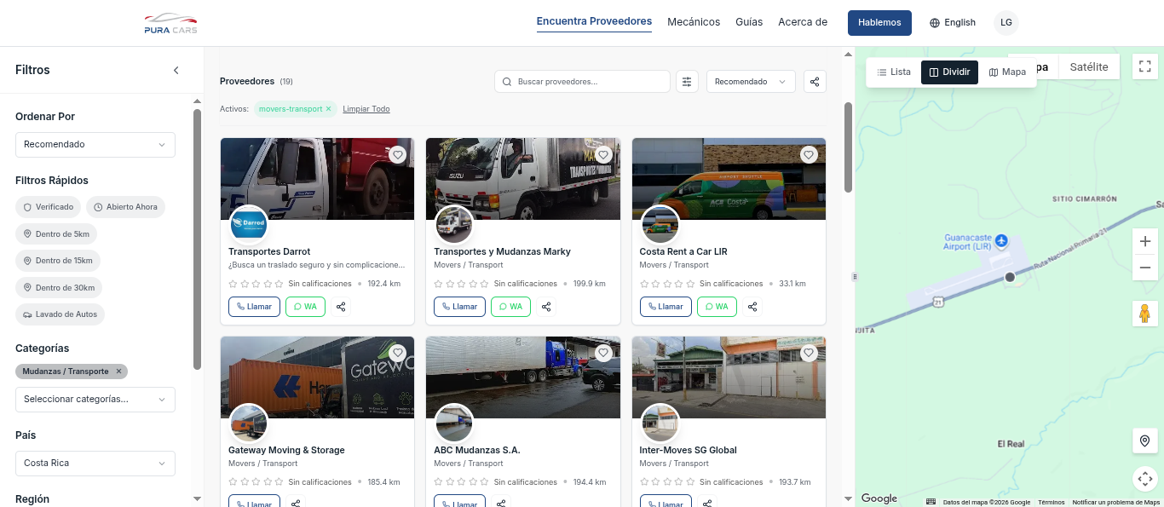Click the Hablemos button
Viewport: 1164px width, 507px height.
879,22
